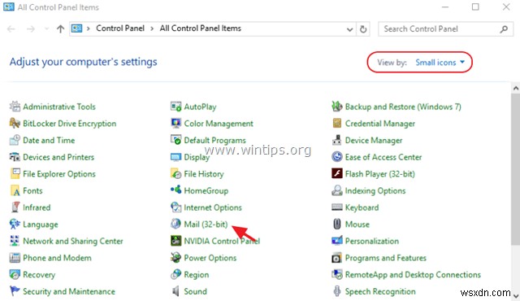Click the Security and Maintenance flag icon
520x301 pixels.
[x=15, y=291]
